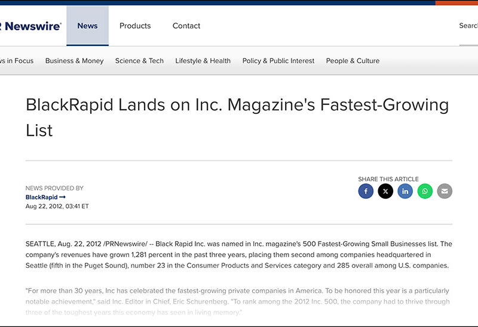Follow the BlackRapid provider link

(45, 198)
